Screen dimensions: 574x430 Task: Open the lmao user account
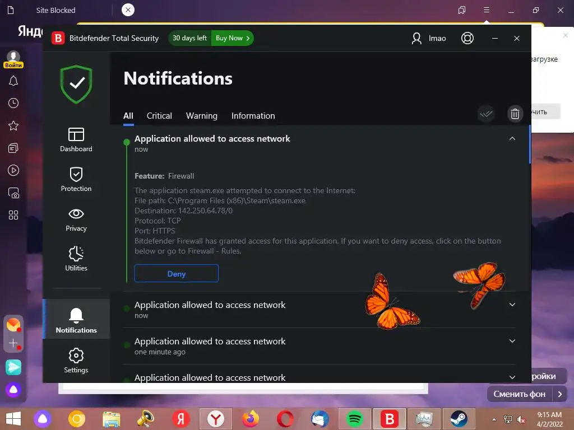(x=428, y=38)
